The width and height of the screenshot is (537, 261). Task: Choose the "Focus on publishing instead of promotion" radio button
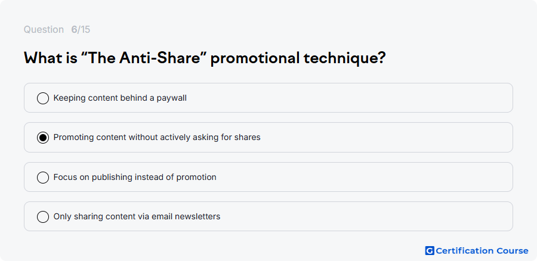(x=43, y=178)
